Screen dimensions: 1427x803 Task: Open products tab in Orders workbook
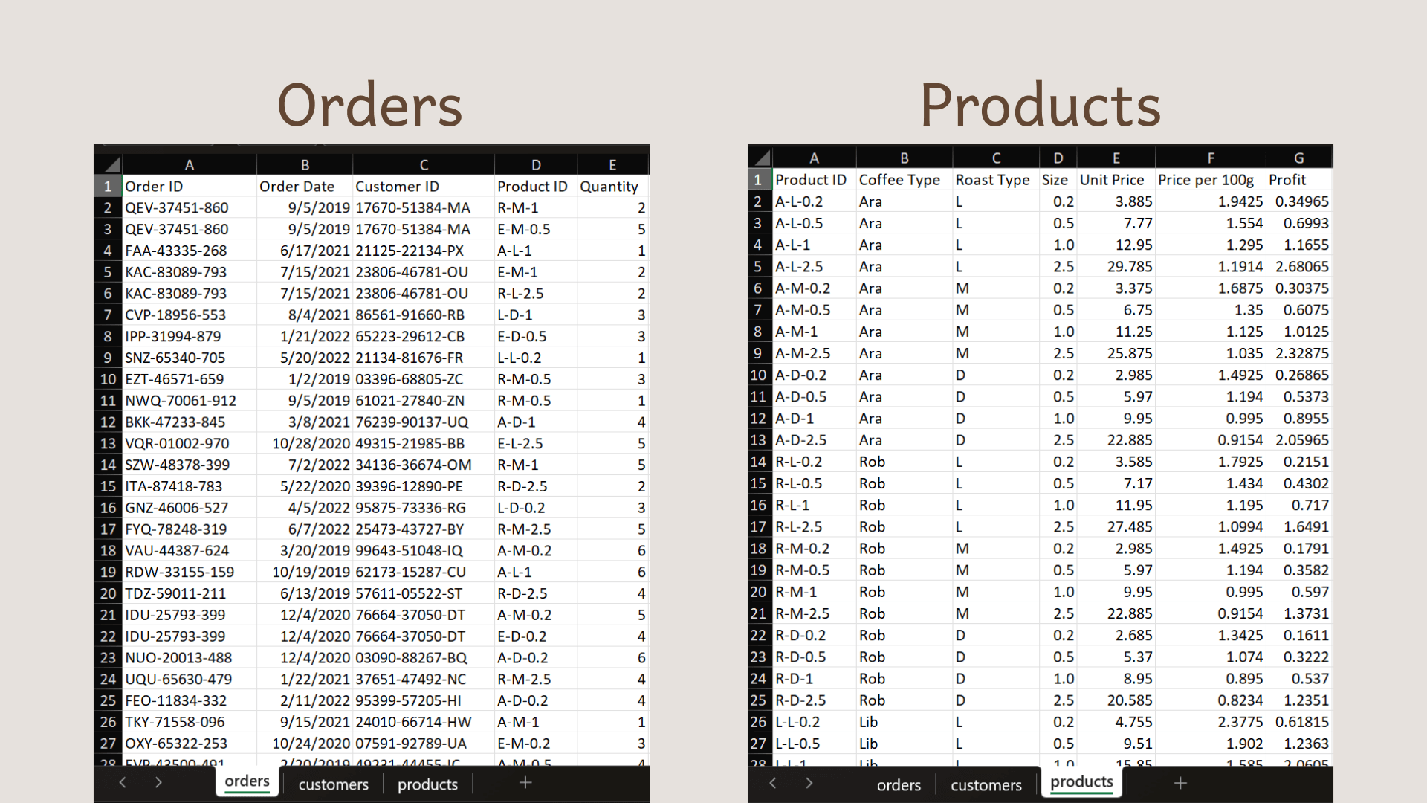[427, 784]
